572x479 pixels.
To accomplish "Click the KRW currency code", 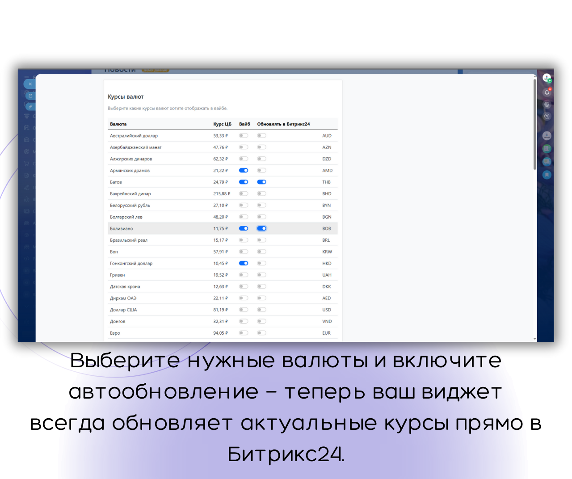I will (x=327, y=252).
